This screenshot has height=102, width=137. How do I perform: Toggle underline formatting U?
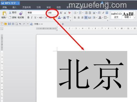click(35, 18)
